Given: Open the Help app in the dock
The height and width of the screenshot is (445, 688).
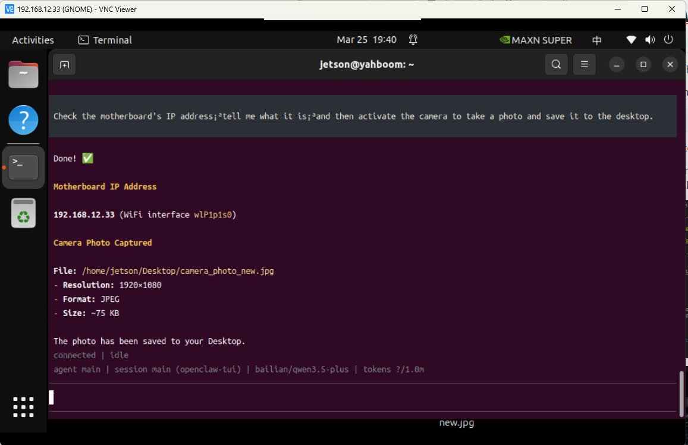Looking at the screenshot, I should [x=23, y=120].
